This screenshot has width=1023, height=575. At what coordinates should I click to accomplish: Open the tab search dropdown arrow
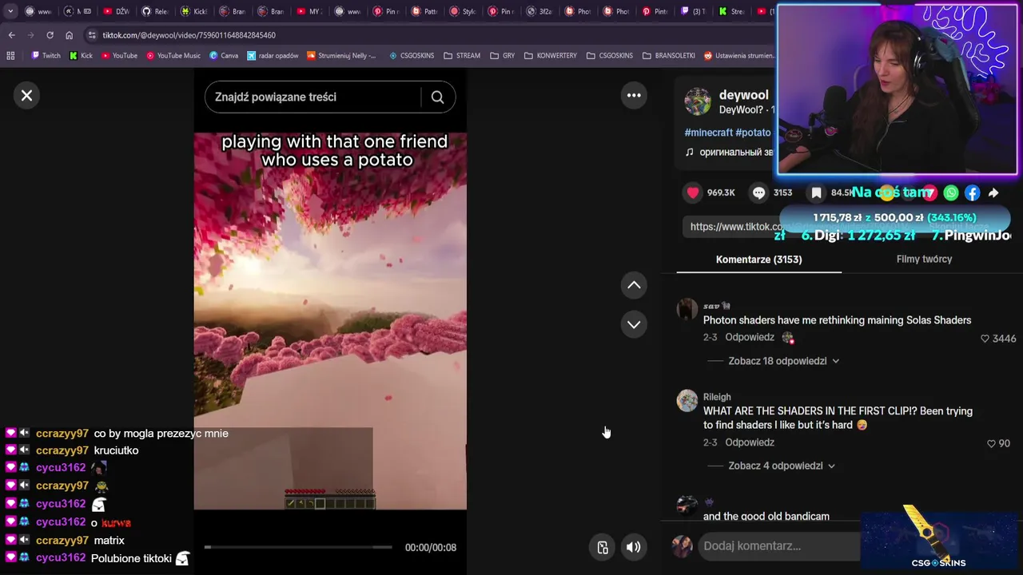click(x=10, y=11)
